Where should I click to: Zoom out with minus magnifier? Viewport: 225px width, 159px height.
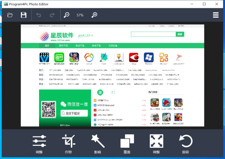tap(66, 15)
